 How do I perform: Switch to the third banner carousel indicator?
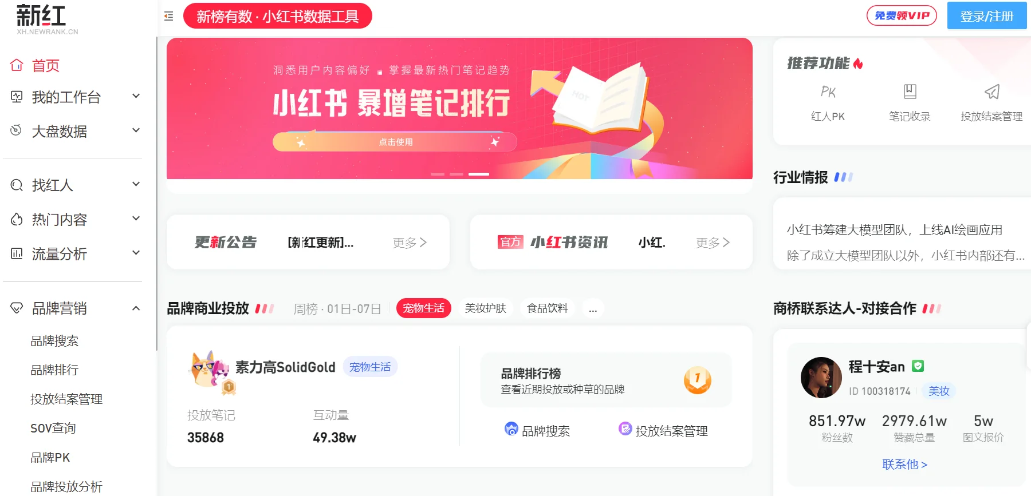pyautogui.click(x=479, y=174)
